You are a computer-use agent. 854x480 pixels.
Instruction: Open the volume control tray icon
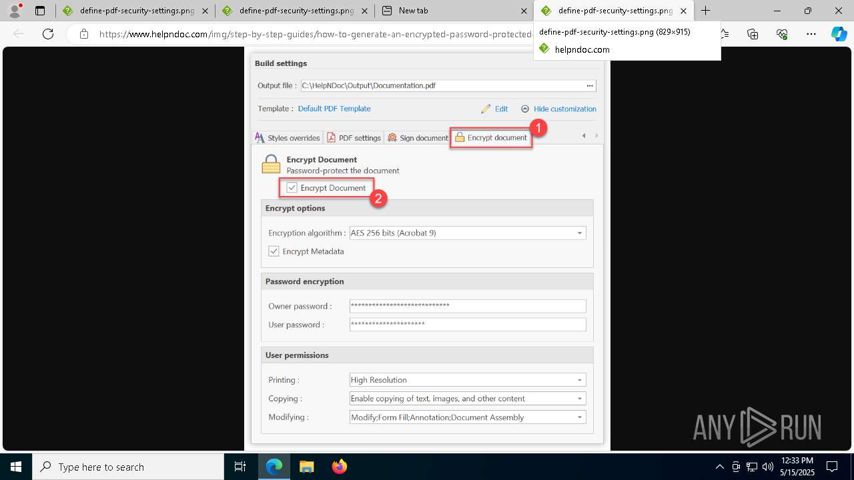point(768,467)
